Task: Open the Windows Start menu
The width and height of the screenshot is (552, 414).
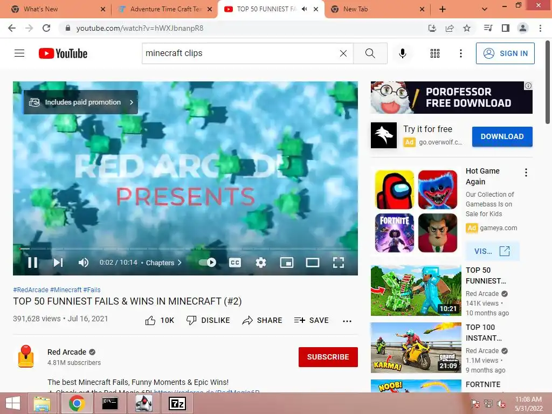Action: 13,403
